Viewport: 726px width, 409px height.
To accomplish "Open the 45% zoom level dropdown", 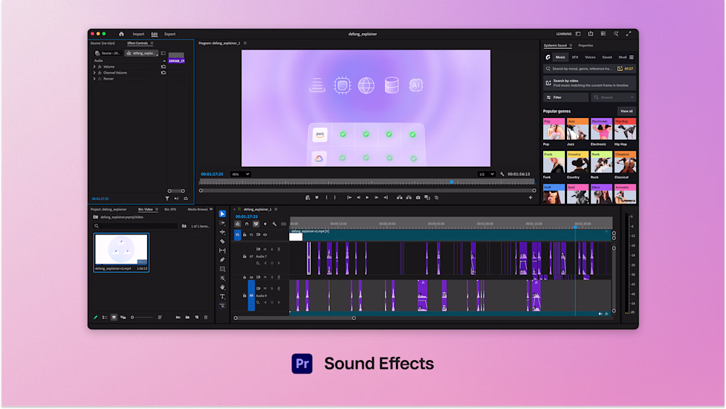I will [240, 174].
